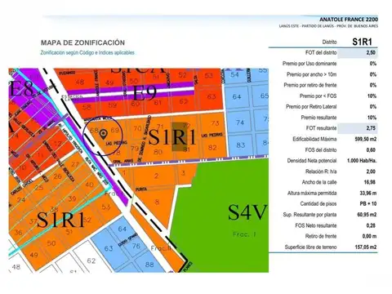Click the 'Premio resultante' label
The width and height of the screenshot is (392, 294).
pos(318,118)
